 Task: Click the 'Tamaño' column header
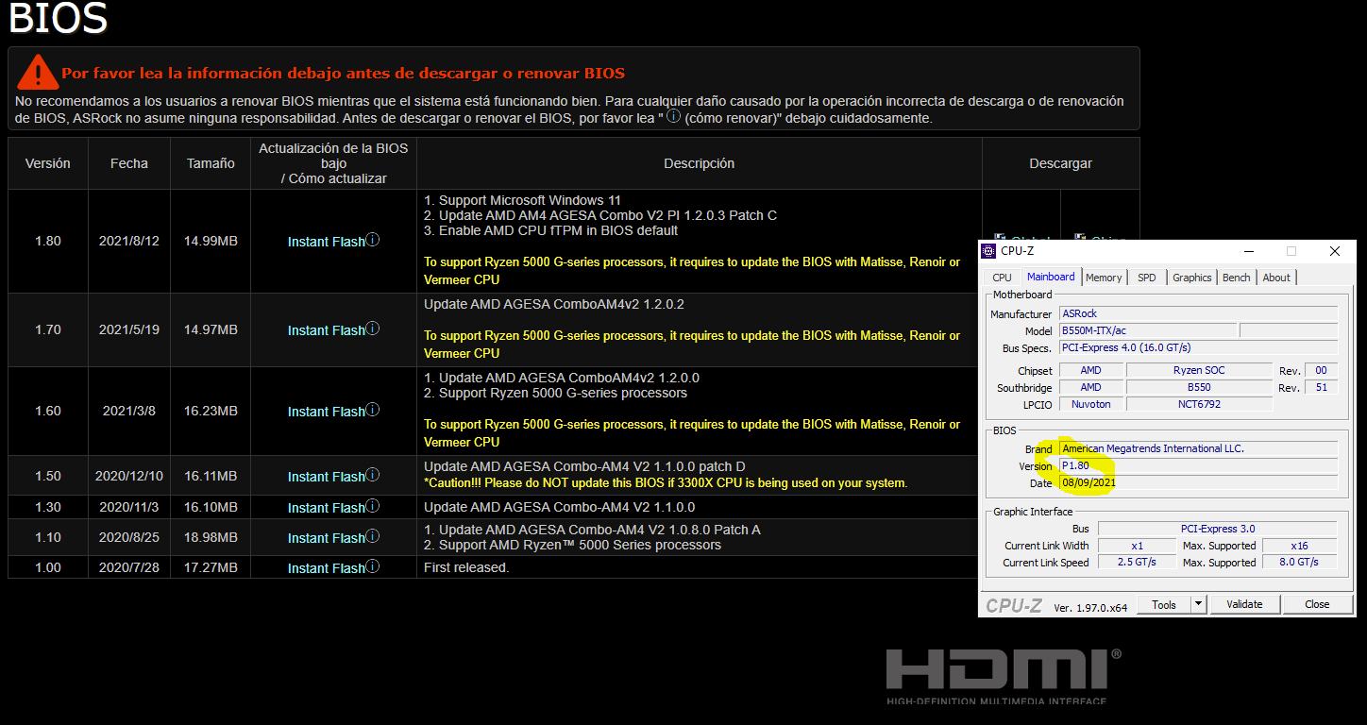(x=211, y=163)
